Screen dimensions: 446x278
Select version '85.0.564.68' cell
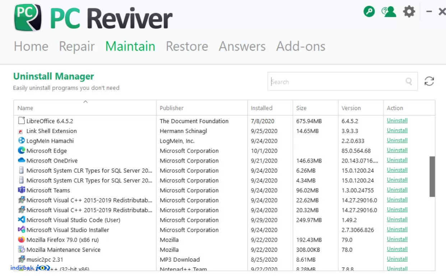click(356, 151)
